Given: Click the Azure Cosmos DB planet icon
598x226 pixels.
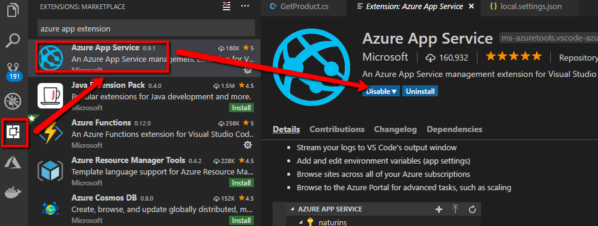Looking at the screenshot, I should pyautogui.click(x=50, y=208).
